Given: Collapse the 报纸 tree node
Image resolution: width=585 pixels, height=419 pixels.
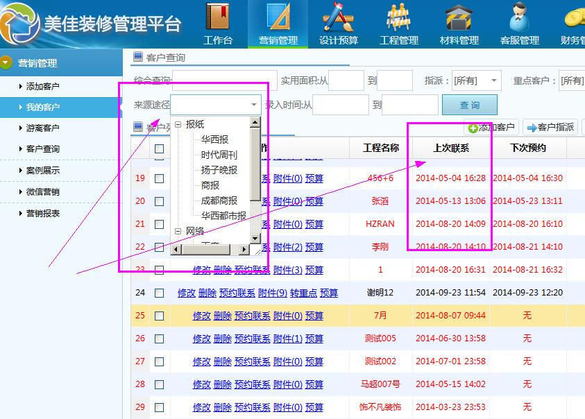Looking at the screenshot, I should click(x=178, y=124).
